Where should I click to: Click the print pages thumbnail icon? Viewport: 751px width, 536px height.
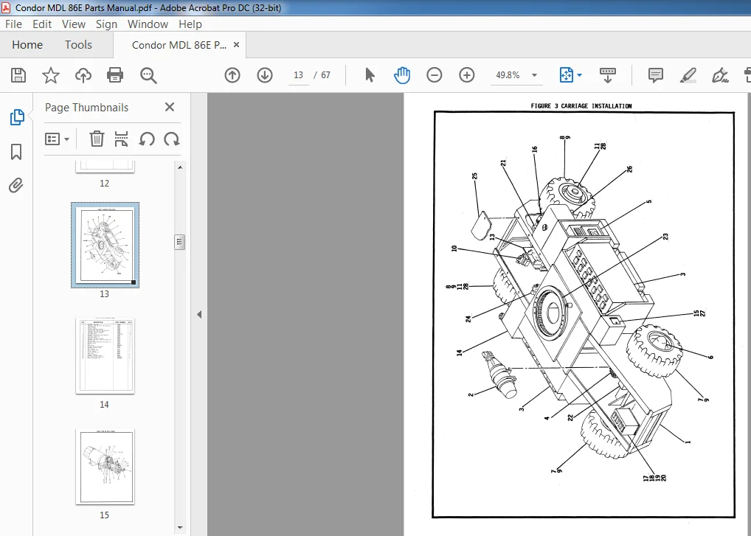(121, 139)
